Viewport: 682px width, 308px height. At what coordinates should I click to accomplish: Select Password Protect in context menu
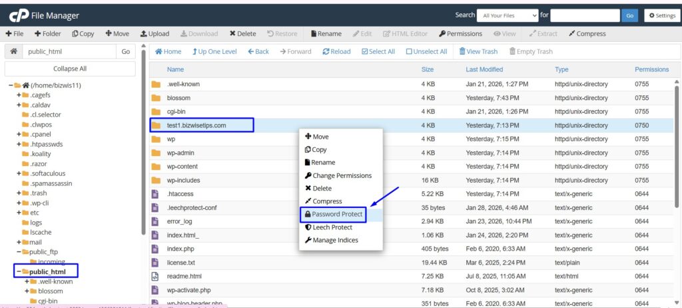(x=341, y=215)
